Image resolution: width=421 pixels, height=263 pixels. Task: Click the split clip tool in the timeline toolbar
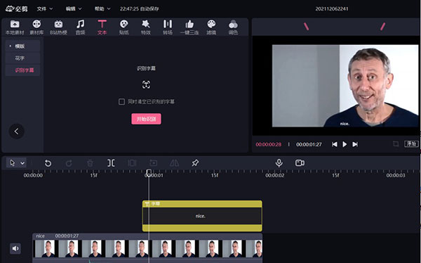(x=111, y=163)
